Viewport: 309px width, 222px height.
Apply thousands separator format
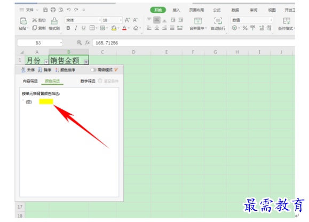pyautogui.click(x=252, y=28)
